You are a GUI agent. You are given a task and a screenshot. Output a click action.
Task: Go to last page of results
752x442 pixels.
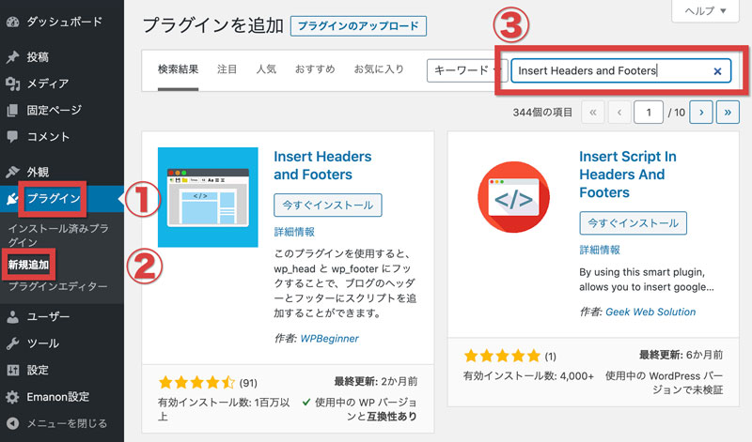[728, 113]
